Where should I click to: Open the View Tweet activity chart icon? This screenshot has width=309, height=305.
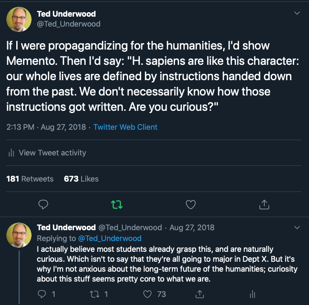coord(11,153)
